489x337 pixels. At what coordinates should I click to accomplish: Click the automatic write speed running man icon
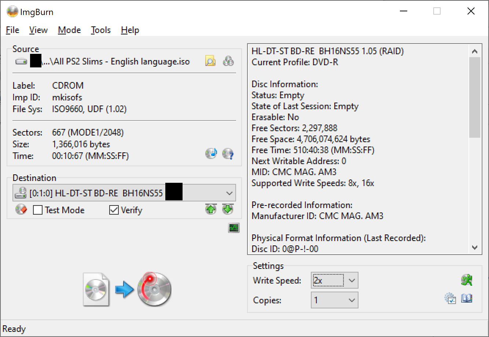tap(466, 280)
